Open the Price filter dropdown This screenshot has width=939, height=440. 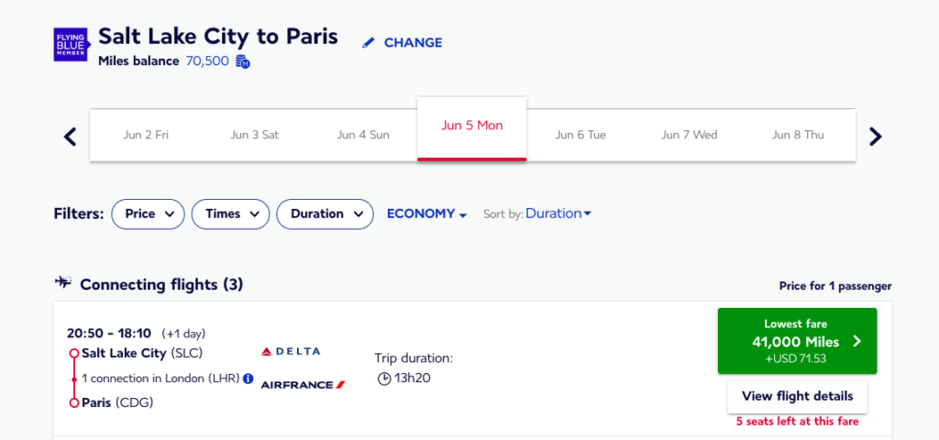[x=148, y=214]
